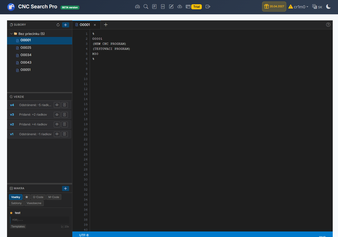338x237 pixels.
Task: Filter macros by G-Code tab
Action: (x=38, y=197)
